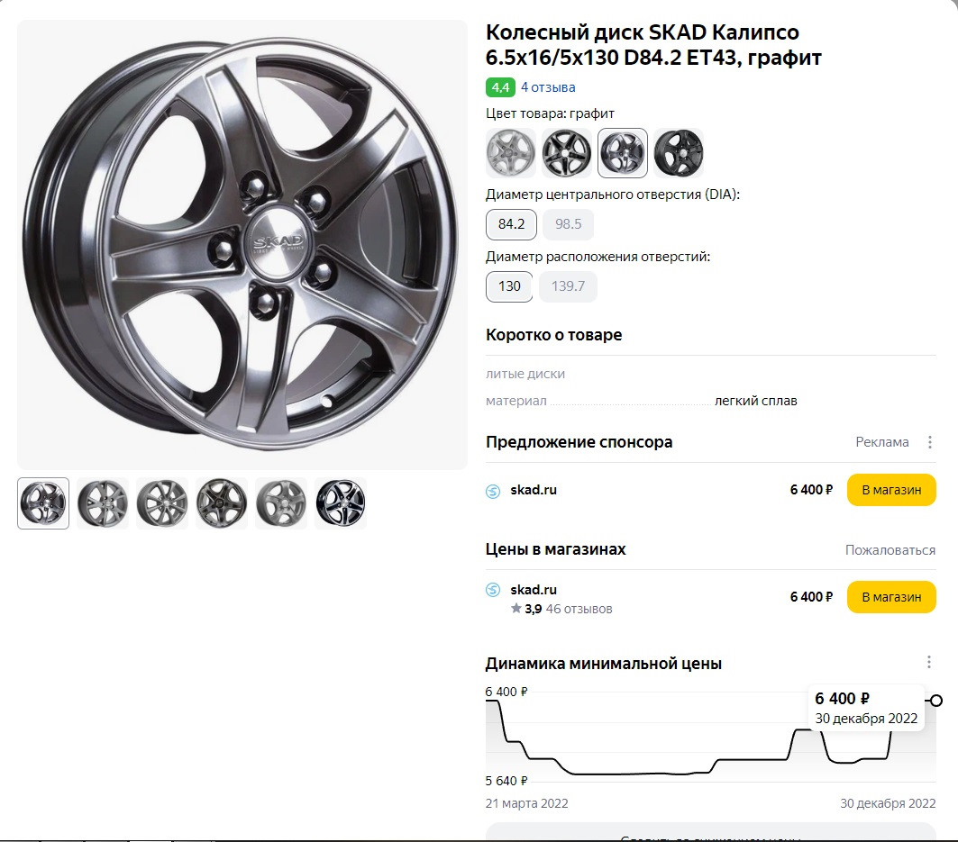
Task: Show the last gallery thumbnail image
Action: pyautogui.click(x=341, y=503)
